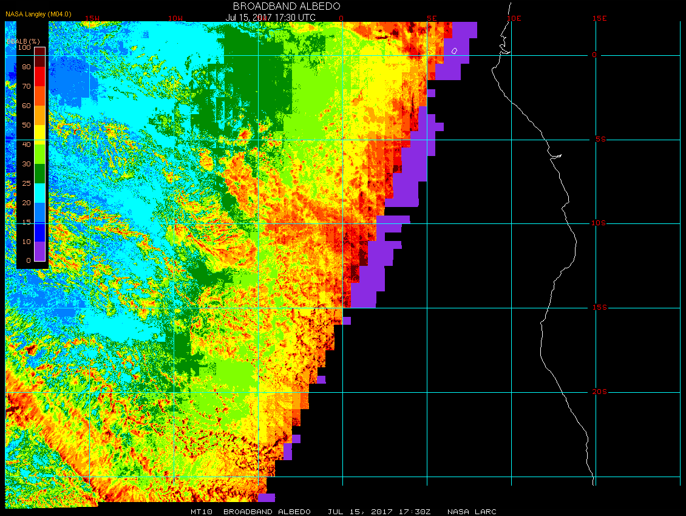Click the legend value "60"
The height and width of the screenshot is (516, 686).
coord(27,106)
